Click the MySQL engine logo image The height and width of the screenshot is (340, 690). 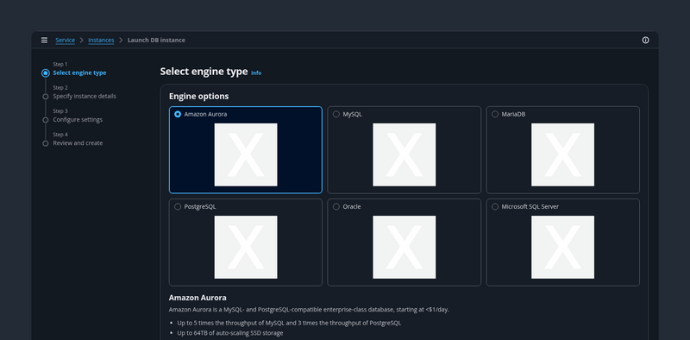404,154
